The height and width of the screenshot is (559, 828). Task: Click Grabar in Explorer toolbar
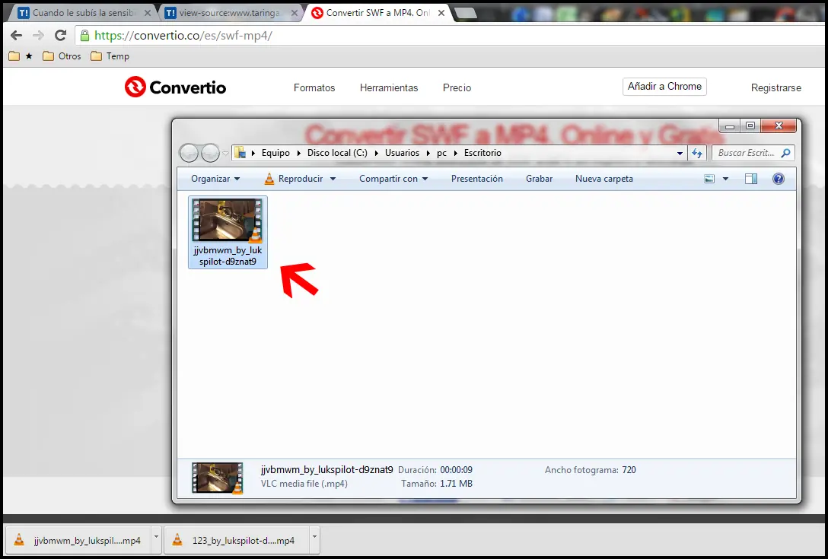click(x=539, y=179)
